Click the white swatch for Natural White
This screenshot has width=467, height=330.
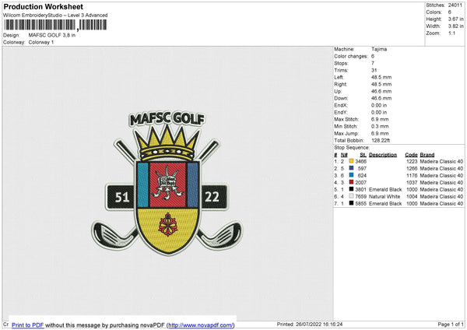click(x=352, y=196)
